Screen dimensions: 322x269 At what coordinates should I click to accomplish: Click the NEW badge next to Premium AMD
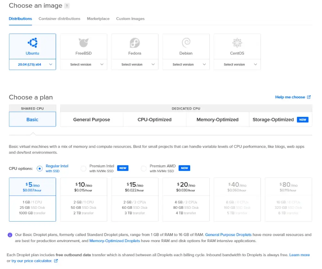[184, 168]
